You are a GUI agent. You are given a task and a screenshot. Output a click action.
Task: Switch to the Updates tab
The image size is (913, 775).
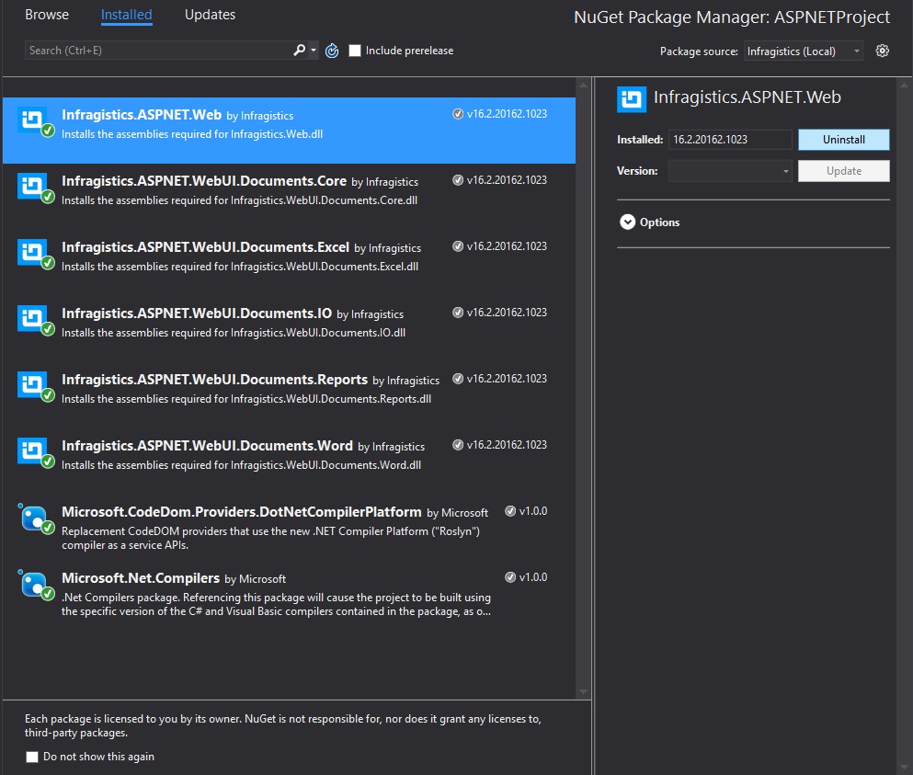[x=210, y=15]
